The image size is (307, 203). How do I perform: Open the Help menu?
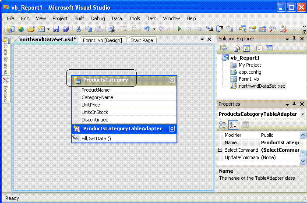191,18
